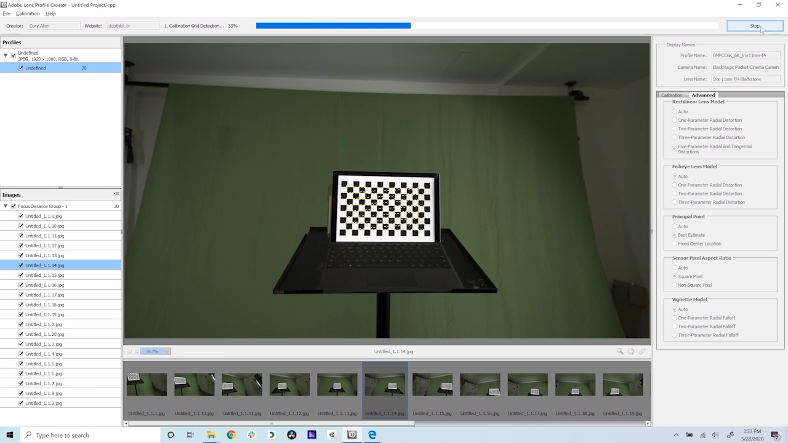Switch to the Calibration tab
This screenshot has height=443, width=788.
672,95
